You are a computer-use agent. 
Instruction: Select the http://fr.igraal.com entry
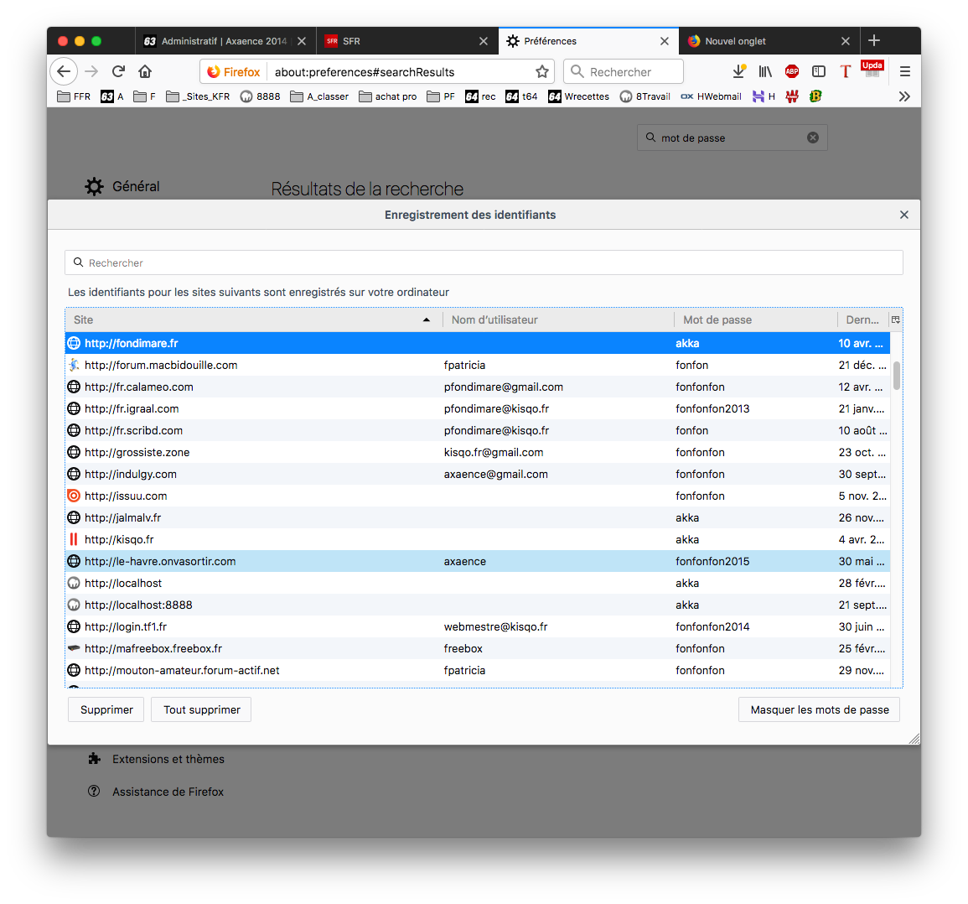point(477,408)
